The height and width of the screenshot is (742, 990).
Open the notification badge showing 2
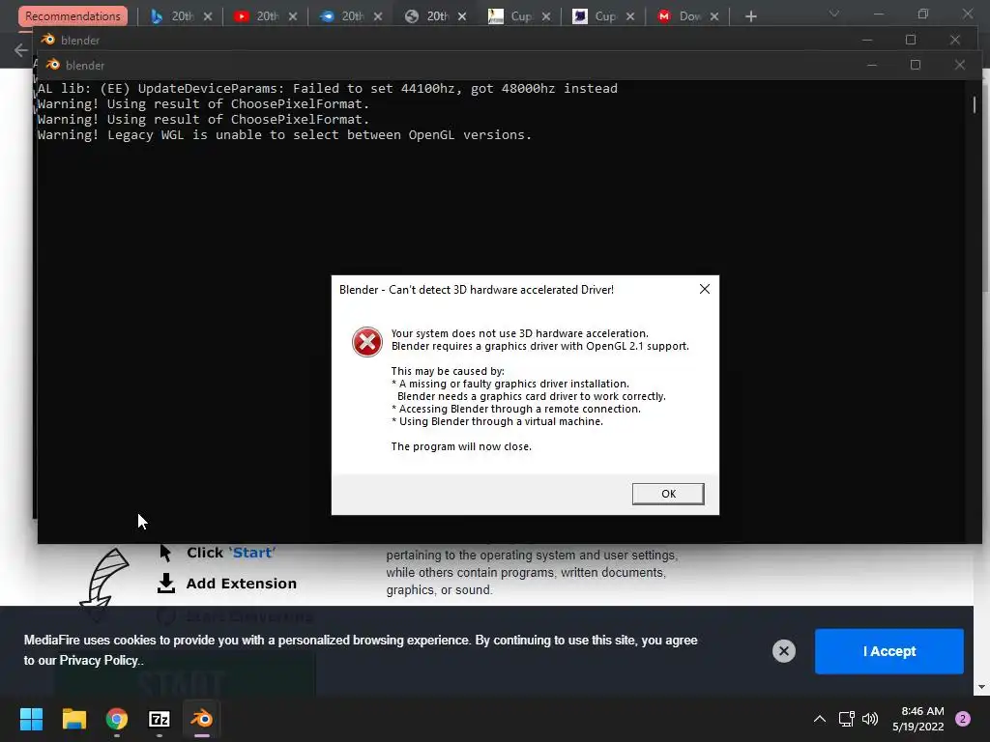(963, 719)
